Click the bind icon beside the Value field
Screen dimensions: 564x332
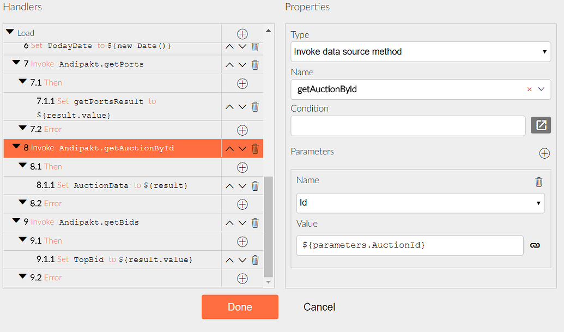pos(535,245)
